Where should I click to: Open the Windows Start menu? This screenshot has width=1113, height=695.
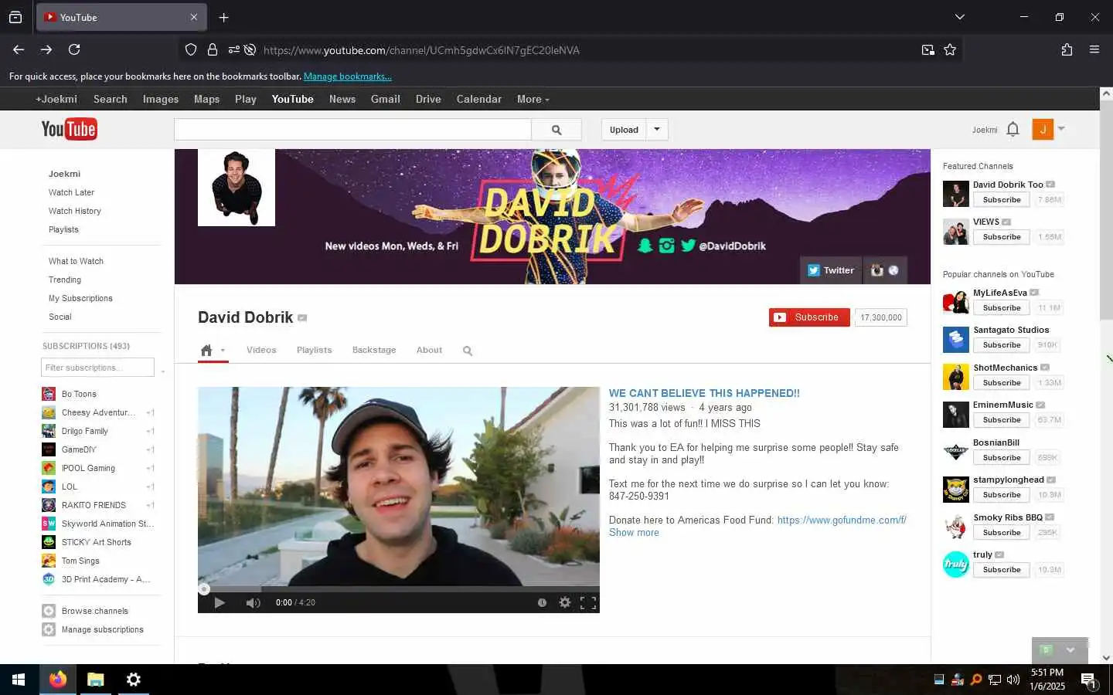pos(19,680)
